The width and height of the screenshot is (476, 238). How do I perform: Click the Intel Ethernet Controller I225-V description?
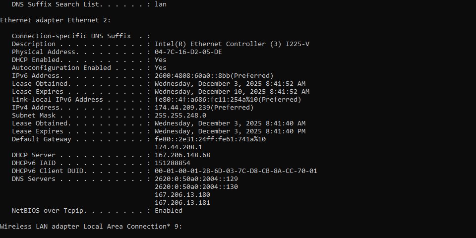[232, 44]
